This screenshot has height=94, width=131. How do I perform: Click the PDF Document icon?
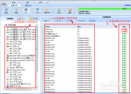8,70
